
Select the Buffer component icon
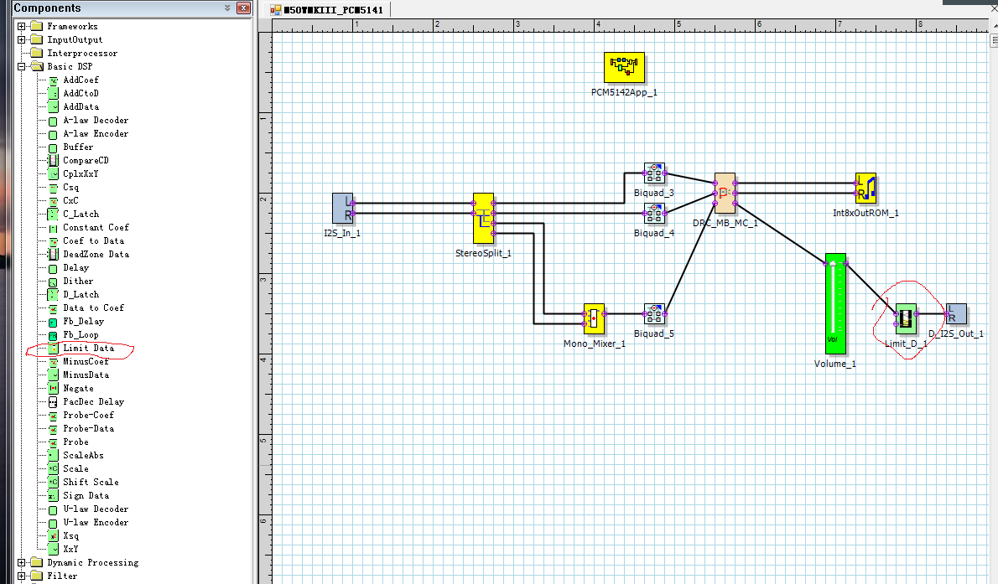click(x=54, y=147)
